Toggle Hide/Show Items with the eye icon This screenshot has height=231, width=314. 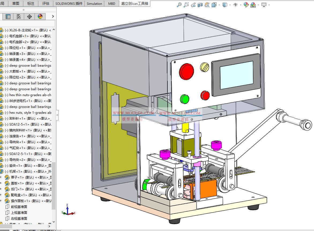pos(236,5)
